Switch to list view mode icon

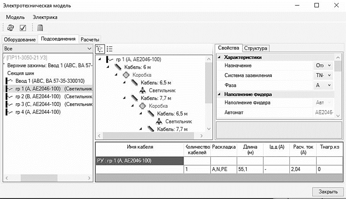point(110,48)
